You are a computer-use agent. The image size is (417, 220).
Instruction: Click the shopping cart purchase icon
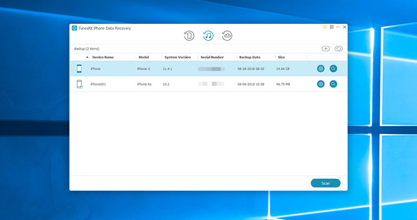click(x=325, y=27)
